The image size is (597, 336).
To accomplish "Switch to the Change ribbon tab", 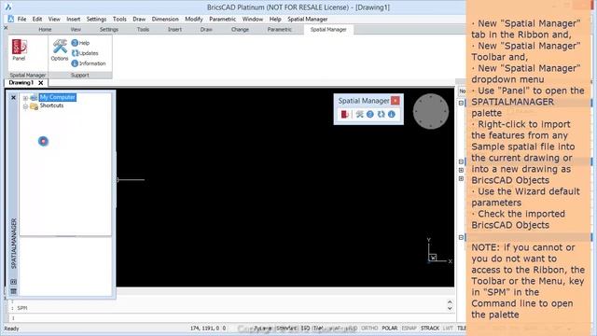I will (x=240, y=29).
